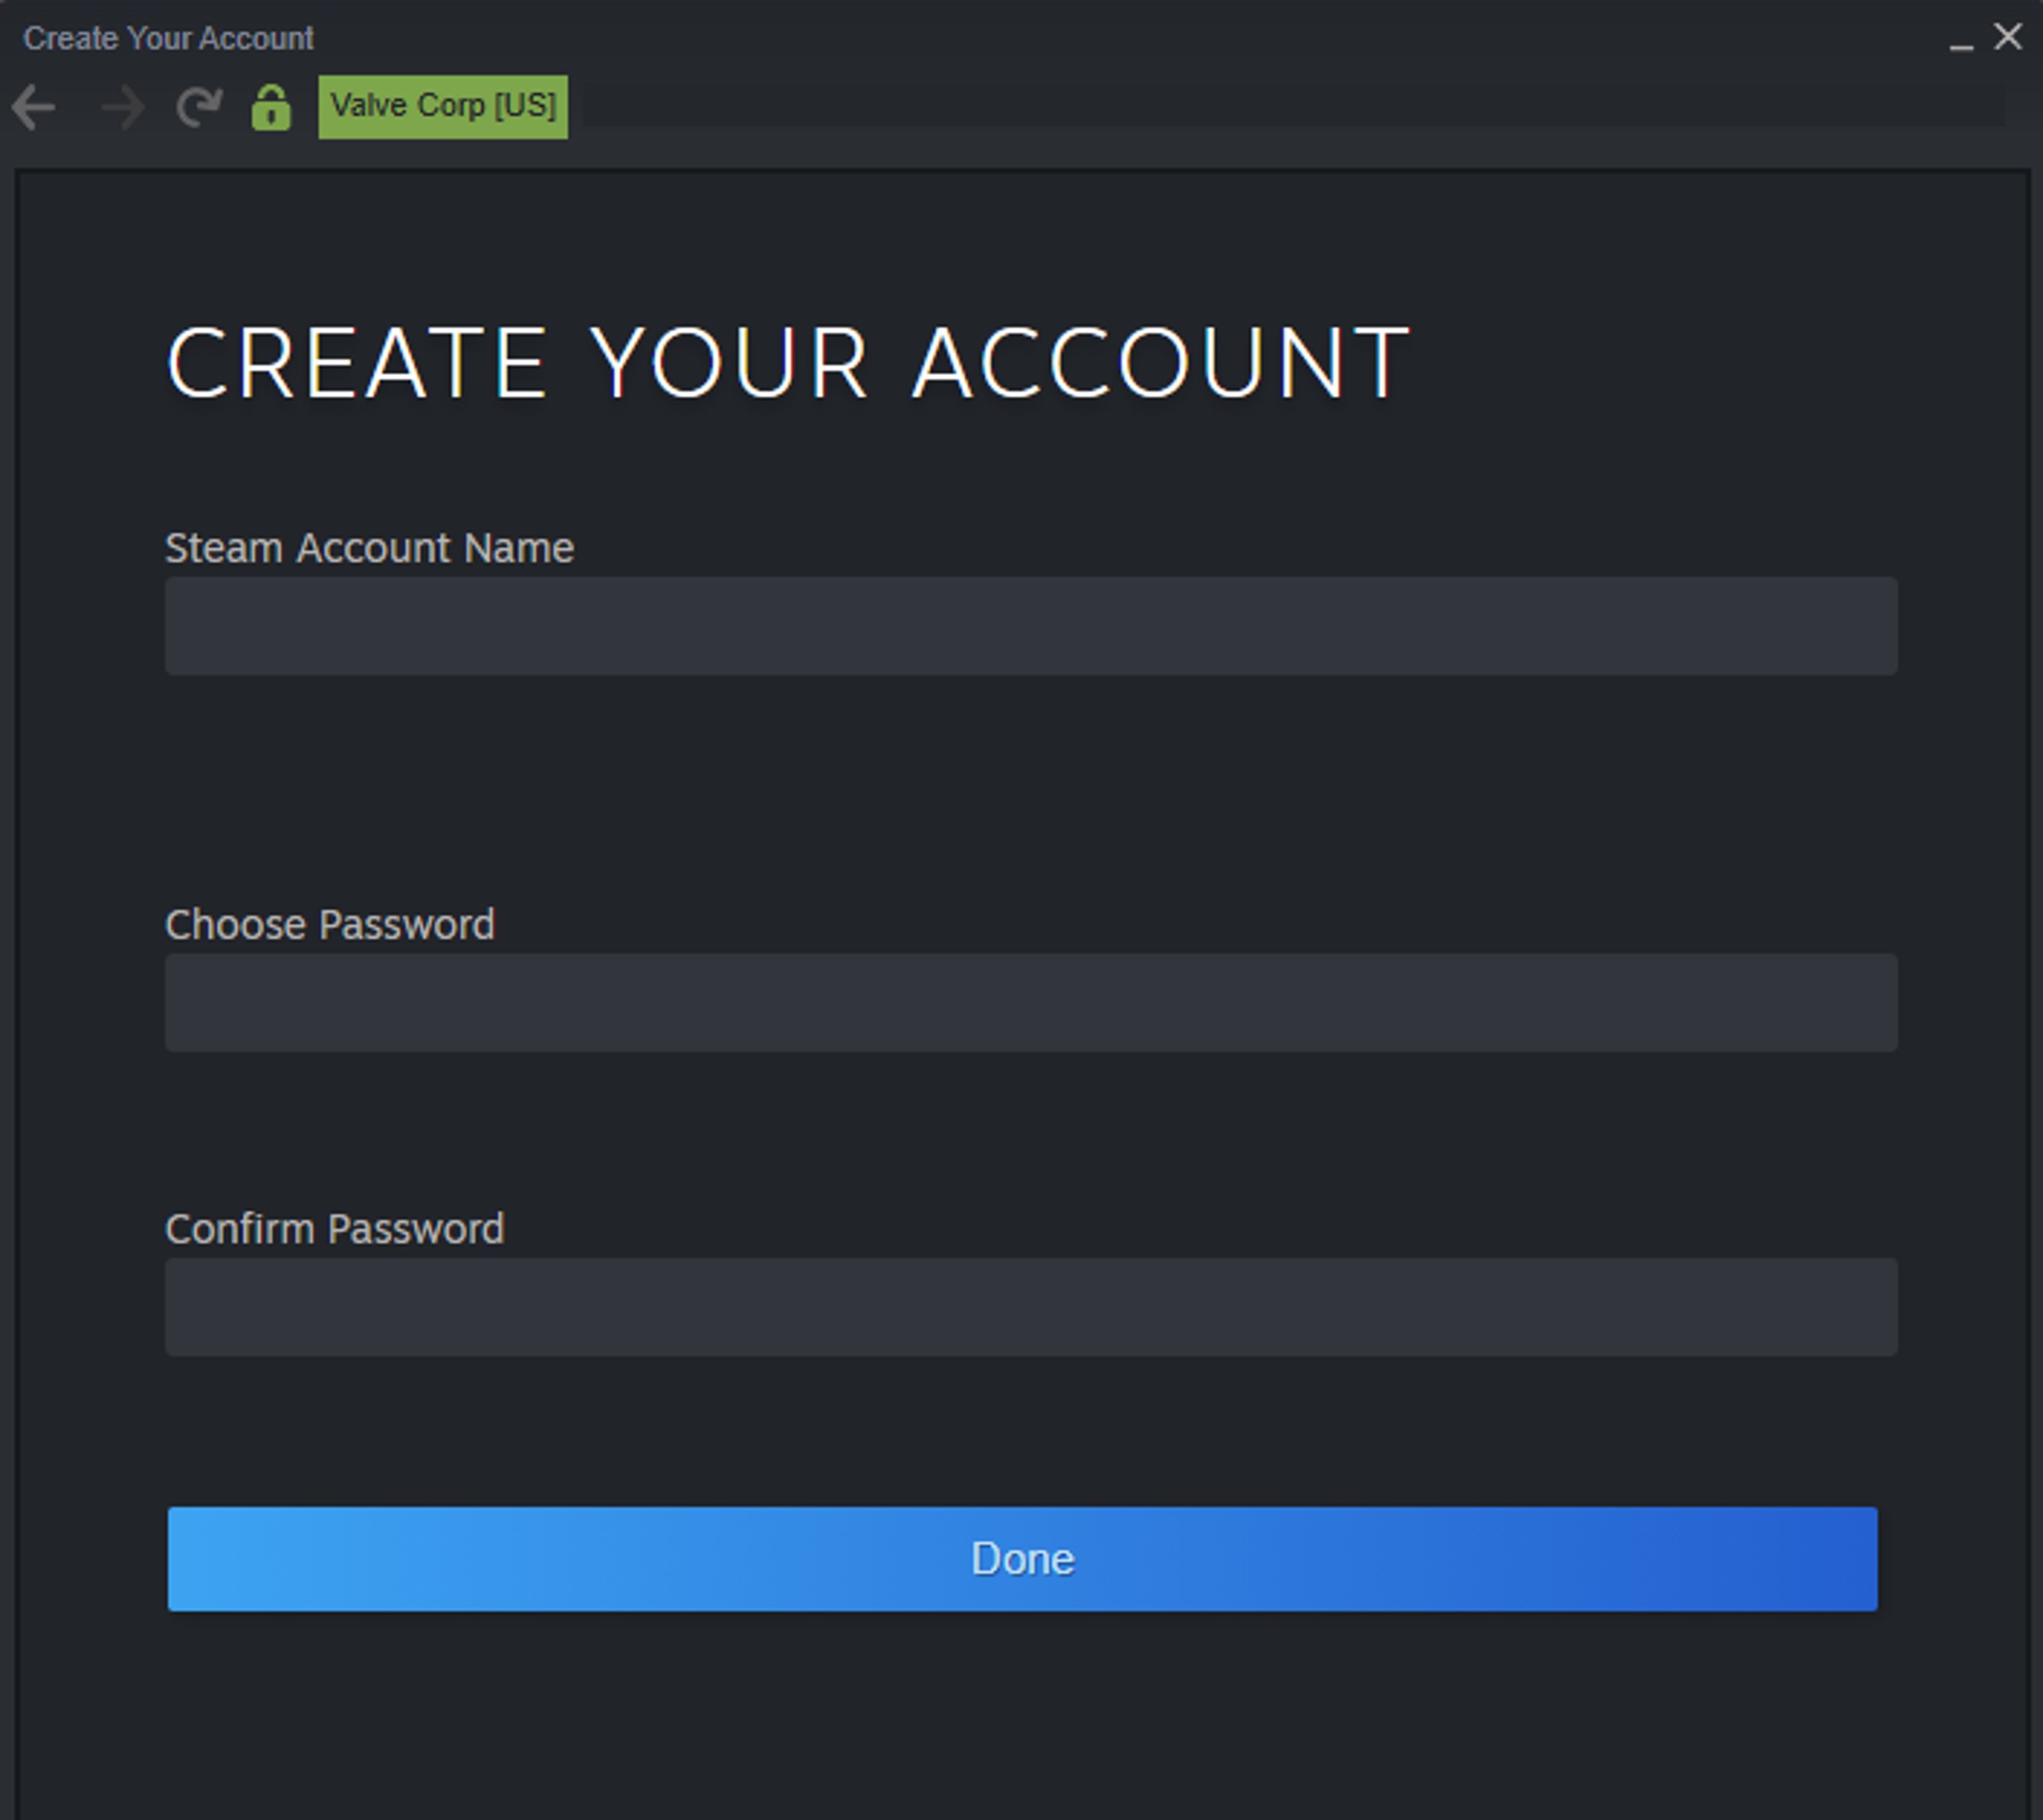
Task: Click the Choose Password entry box
Action: click(1030, 1004)
